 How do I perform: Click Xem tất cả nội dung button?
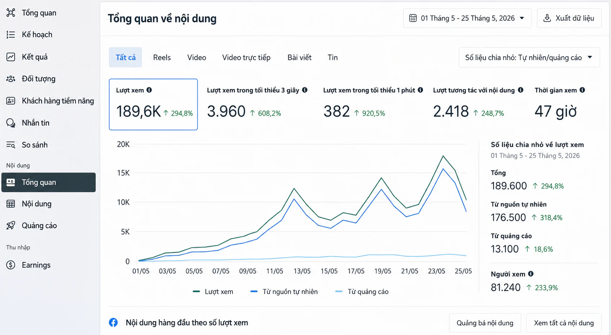click(564, 323)
